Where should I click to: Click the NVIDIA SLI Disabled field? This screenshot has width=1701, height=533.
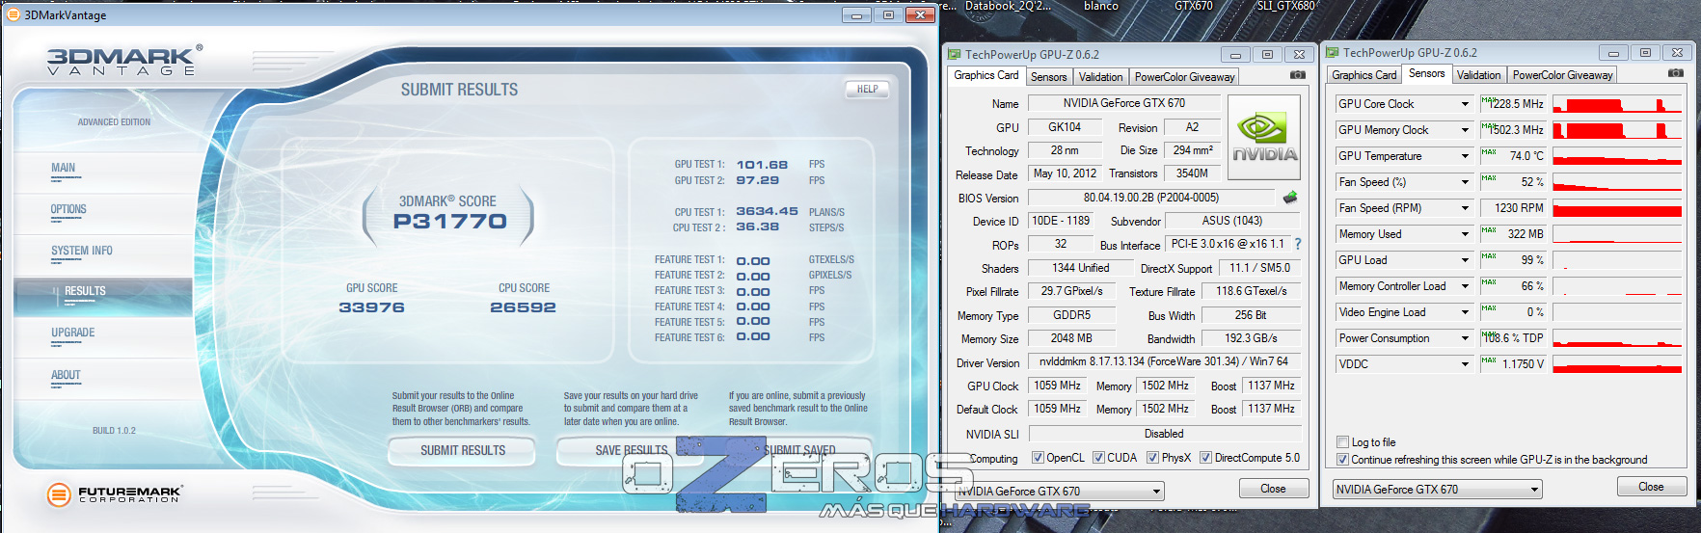point(1164,434)
